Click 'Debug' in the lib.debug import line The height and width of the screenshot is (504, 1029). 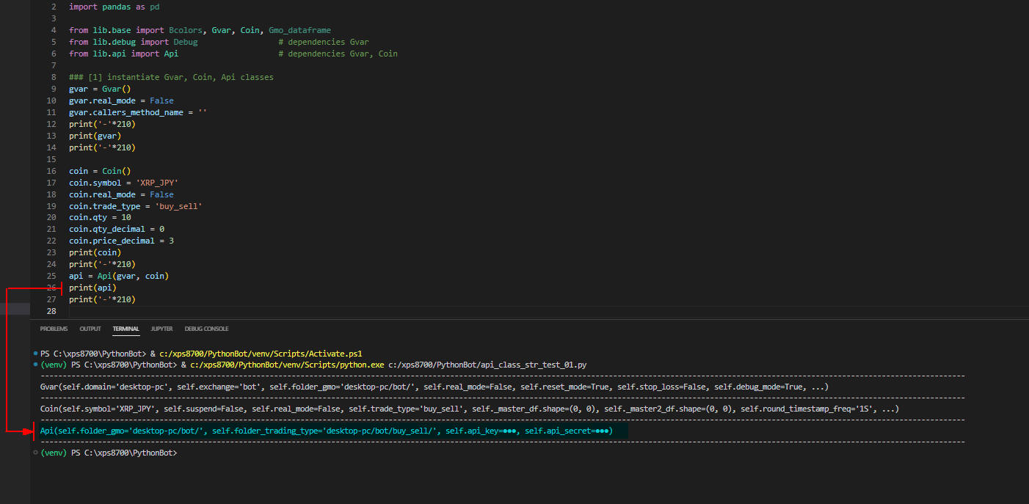(186, 42)
